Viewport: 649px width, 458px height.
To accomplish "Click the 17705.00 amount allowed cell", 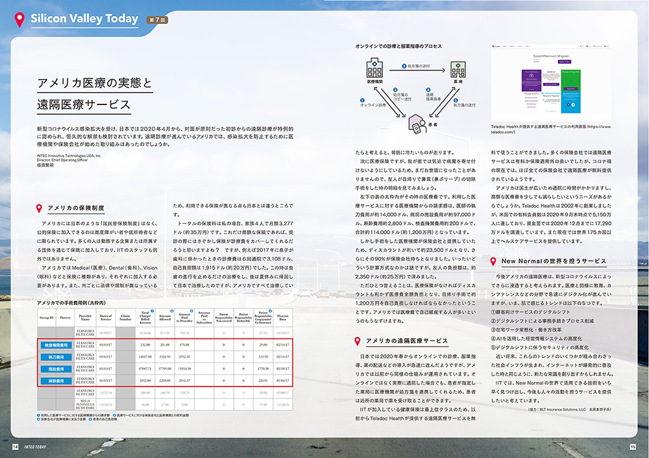I will [165, 368].
